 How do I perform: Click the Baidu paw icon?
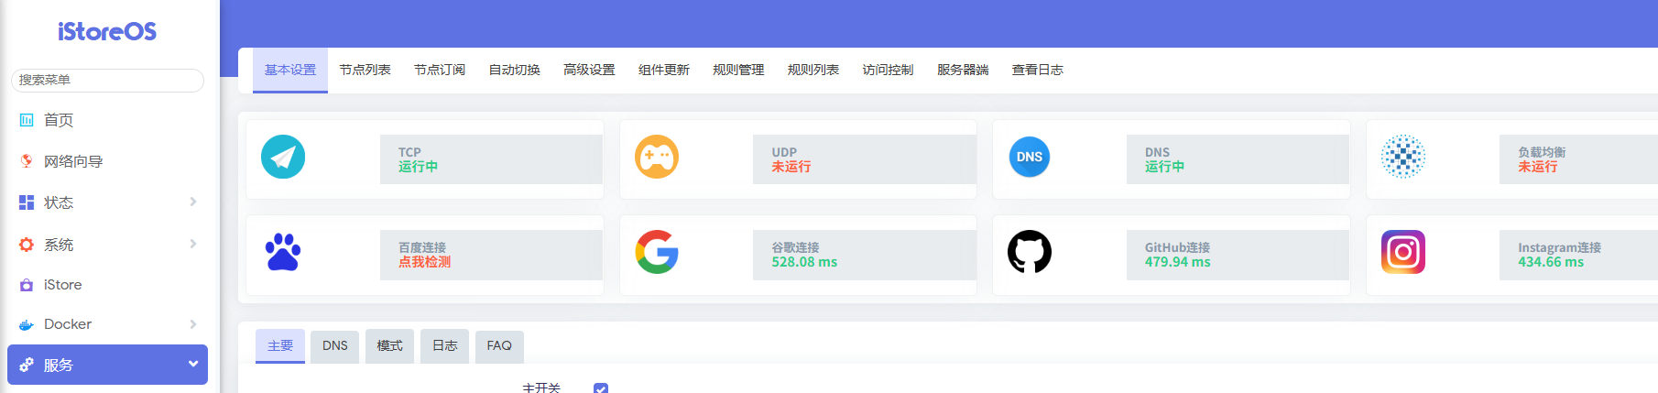(283, 252)
